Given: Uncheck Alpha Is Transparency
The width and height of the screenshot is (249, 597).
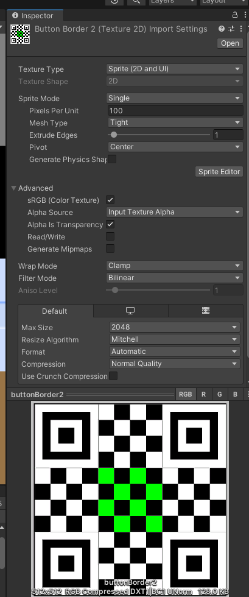Looking at the screenshot, I should coord(110,224).
